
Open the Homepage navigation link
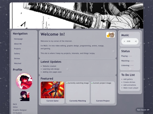(18, 39)
